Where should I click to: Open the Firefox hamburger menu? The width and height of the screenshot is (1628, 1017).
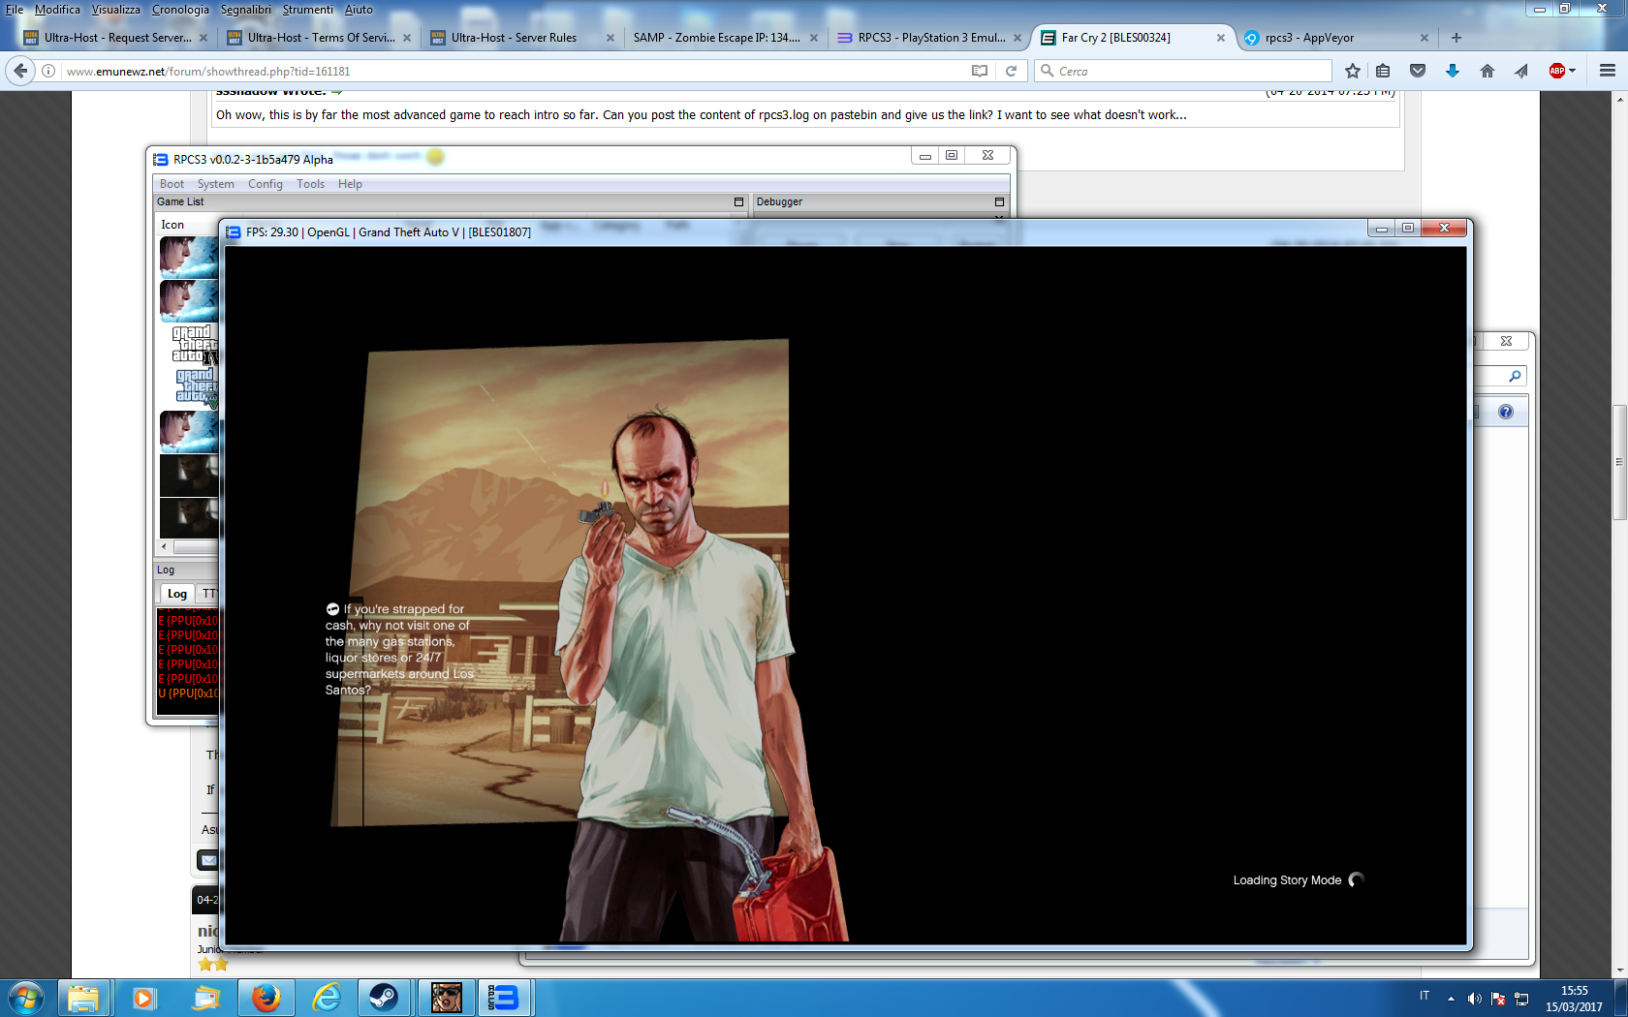pos(1607,71)
